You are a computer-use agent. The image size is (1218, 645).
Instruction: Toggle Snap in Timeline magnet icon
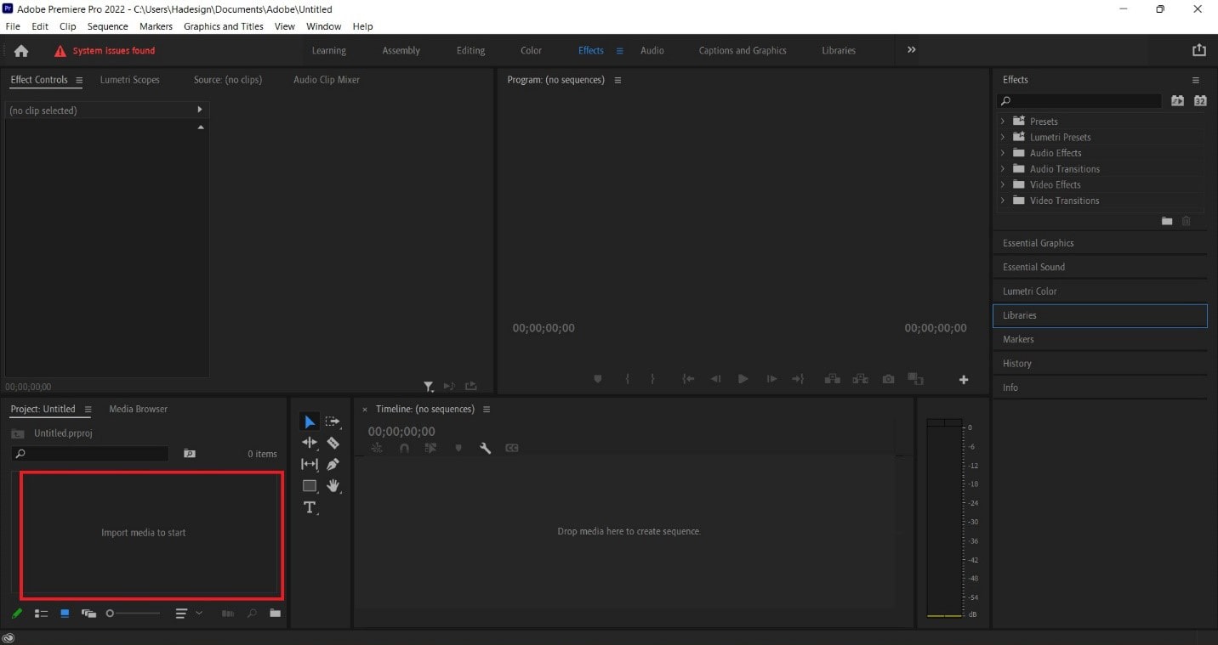404,448
